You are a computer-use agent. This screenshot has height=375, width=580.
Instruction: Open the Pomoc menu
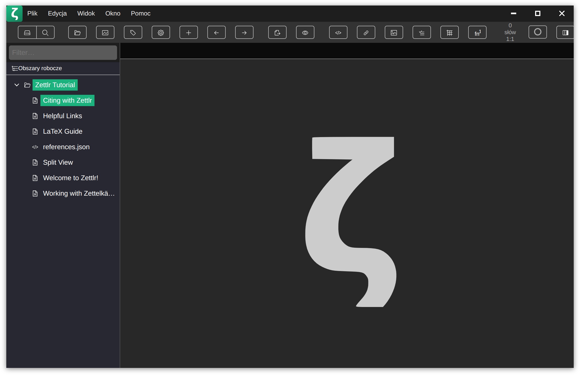141,13
